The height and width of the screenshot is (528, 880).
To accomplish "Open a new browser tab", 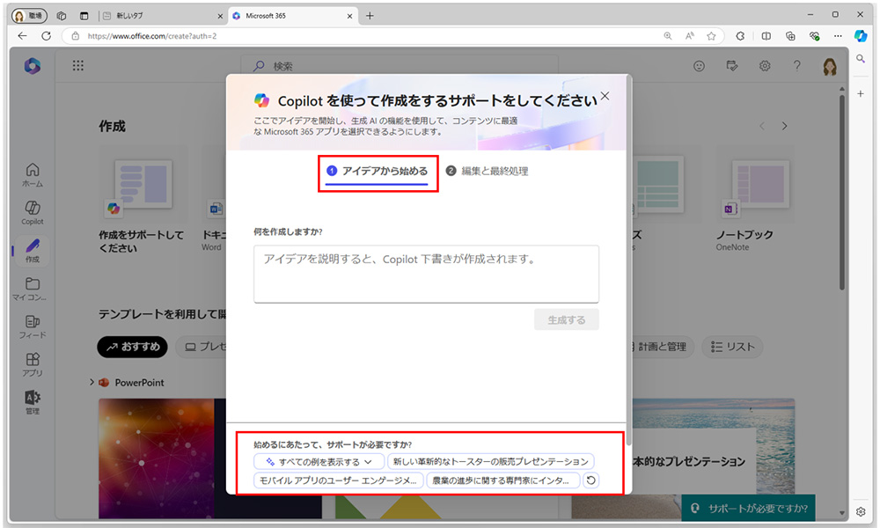I will coord(370,16).
